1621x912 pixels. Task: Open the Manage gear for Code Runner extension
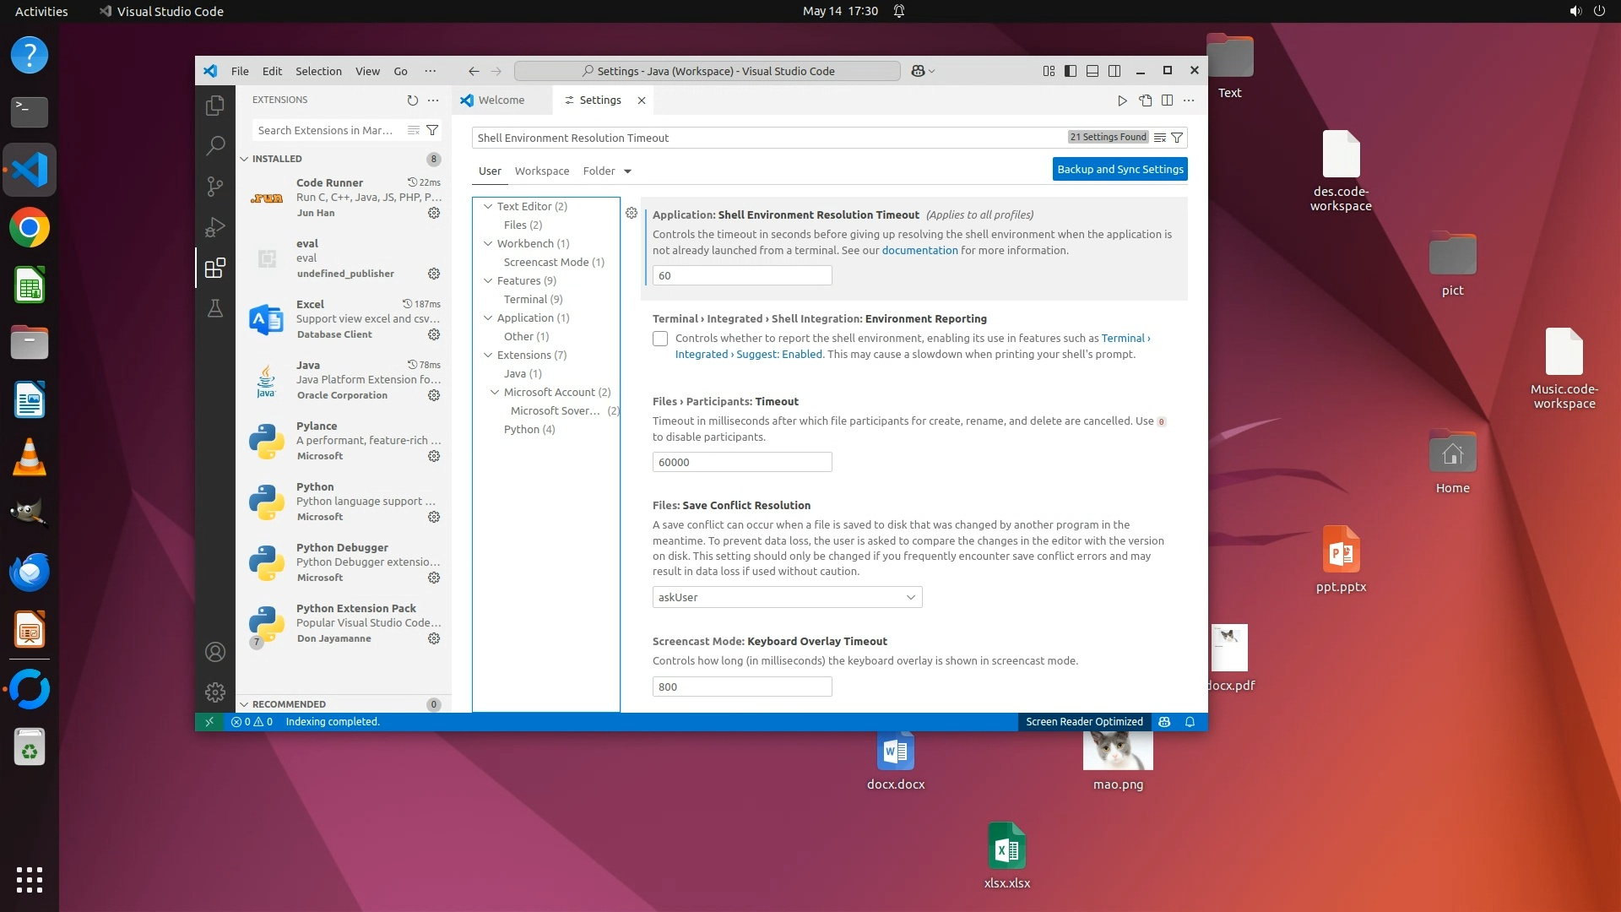tap(434, 213)
